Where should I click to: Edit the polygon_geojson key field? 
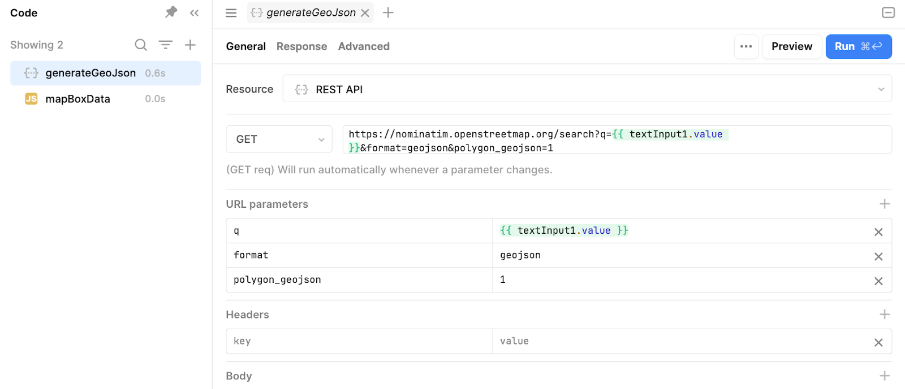pyautogui.click(x=359, y=280)
